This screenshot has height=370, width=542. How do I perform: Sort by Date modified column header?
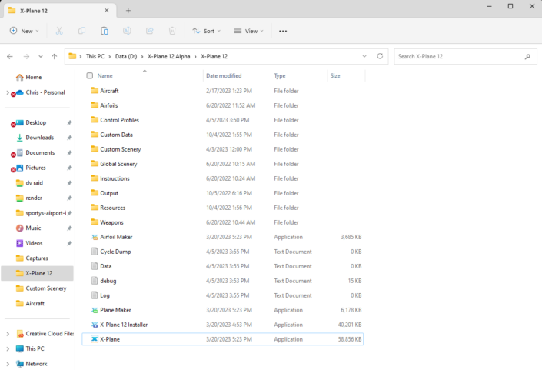coord(222,76)
